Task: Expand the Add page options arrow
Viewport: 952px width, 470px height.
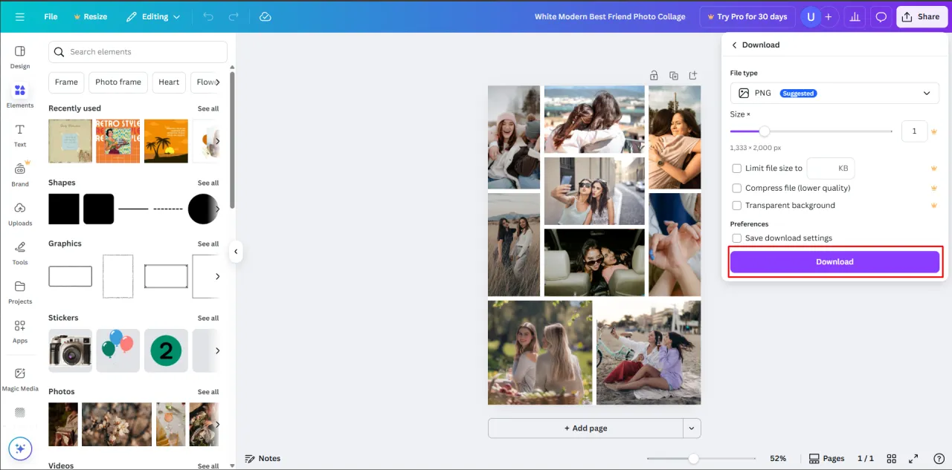Action: [692, 428]
